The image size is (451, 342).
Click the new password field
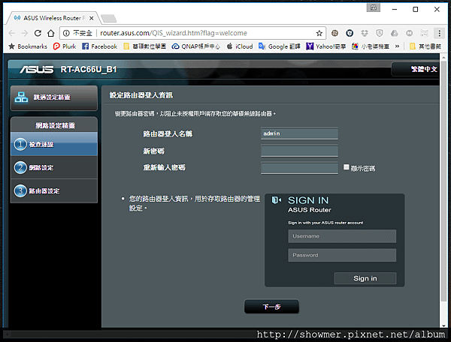(x=299, y=151)
